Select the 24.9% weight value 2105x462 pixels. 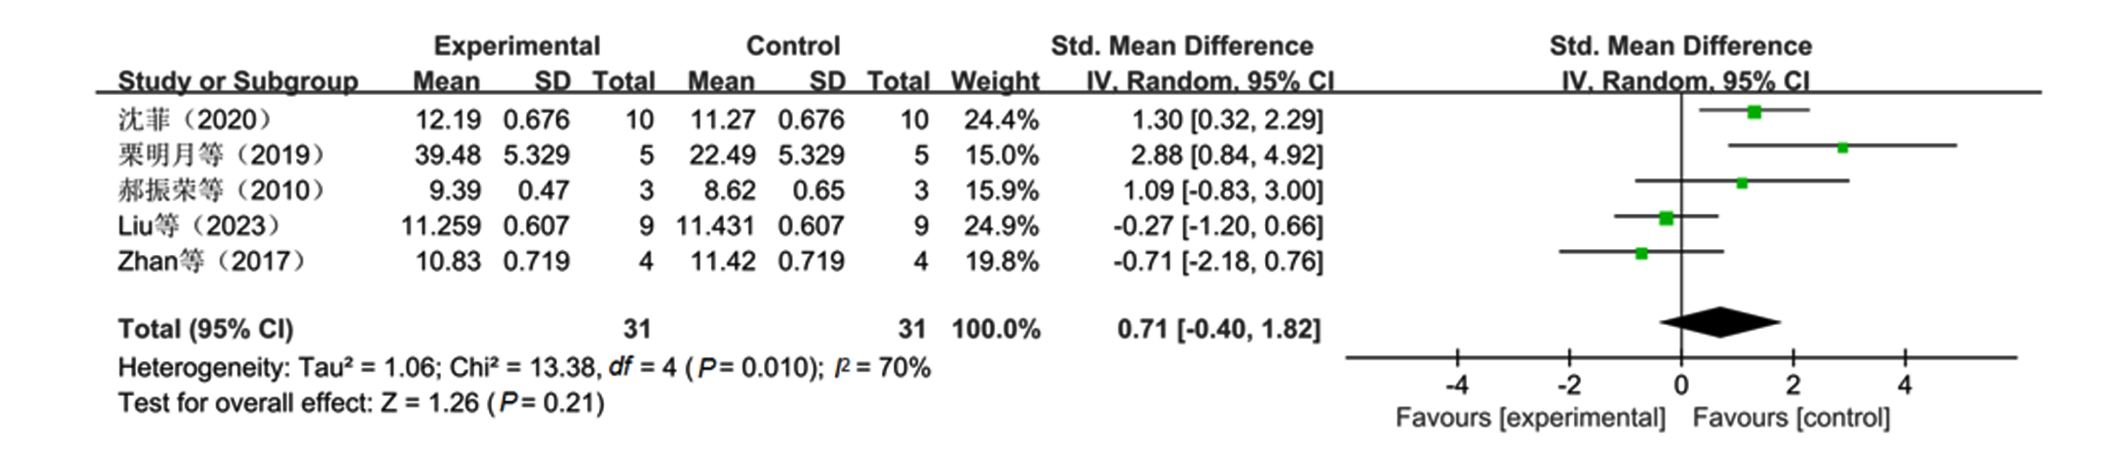(1001, 225)
